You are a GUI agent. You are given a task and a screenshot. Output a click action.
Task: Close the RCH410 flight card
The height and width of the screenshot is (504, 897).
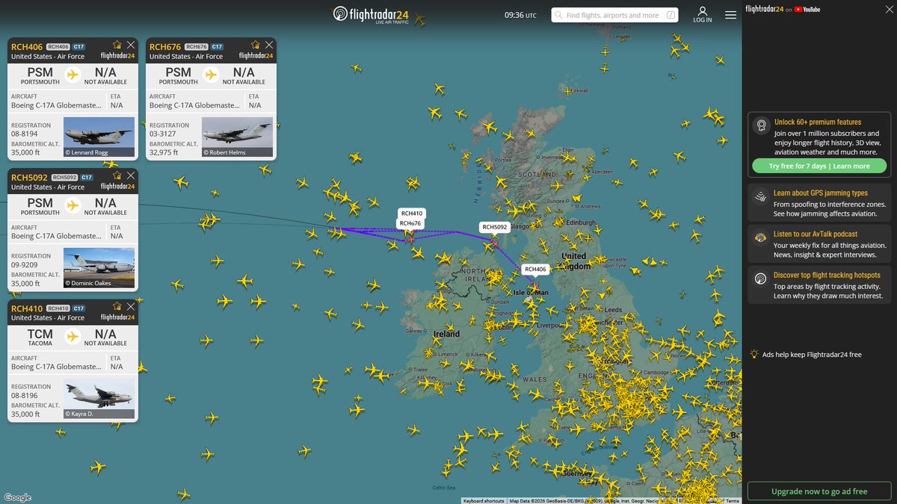(x=131, y=306)
